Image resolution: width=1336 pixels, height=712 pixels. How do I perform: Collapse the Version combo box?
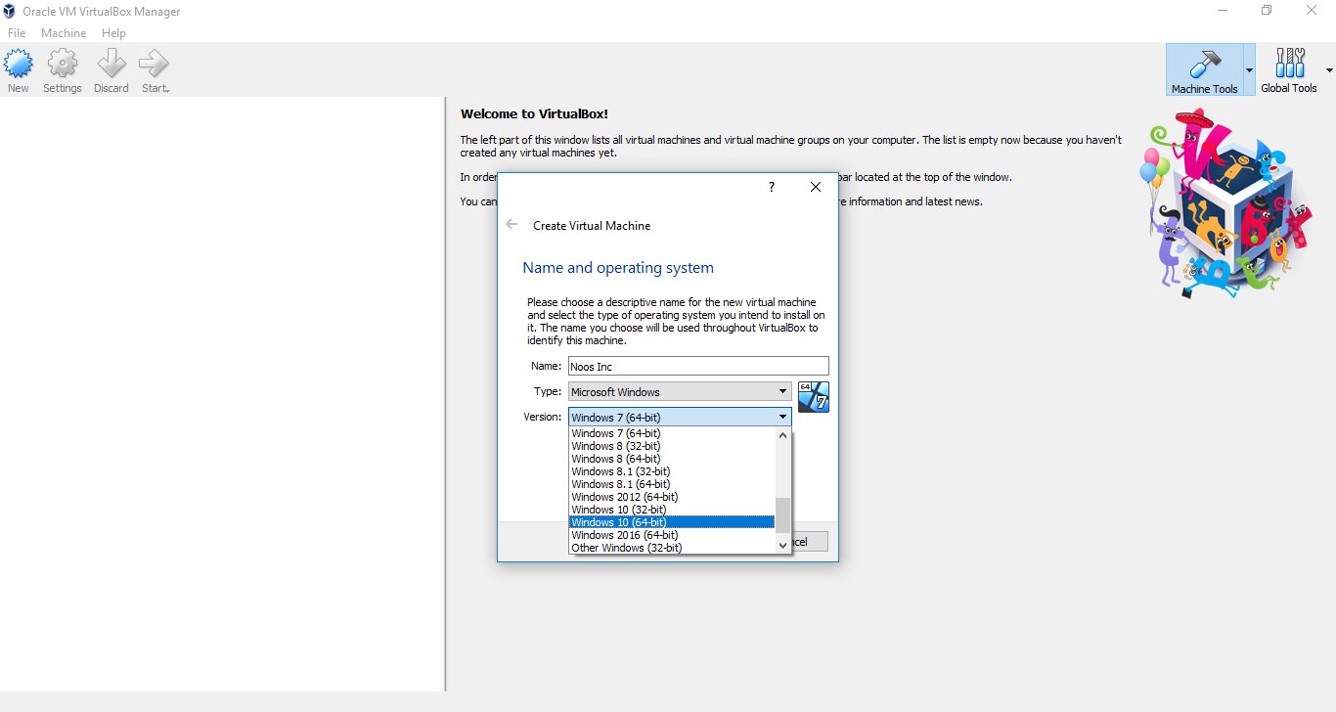tap(782, 418)
